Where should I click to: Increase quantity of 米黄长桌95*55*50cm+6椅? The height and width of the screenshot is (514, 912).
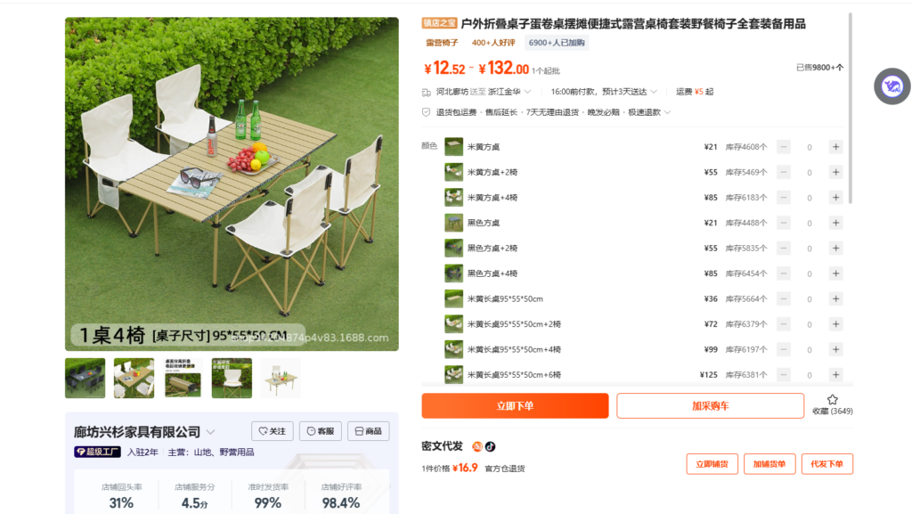click(x=835, y=374)
